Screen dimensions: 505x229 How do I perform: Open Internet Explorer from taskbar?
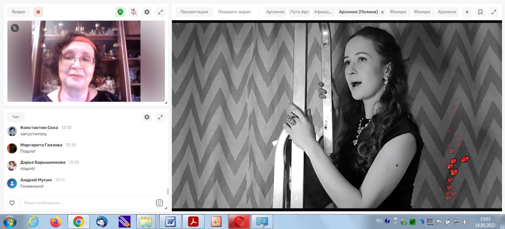(x=33, y=221)
